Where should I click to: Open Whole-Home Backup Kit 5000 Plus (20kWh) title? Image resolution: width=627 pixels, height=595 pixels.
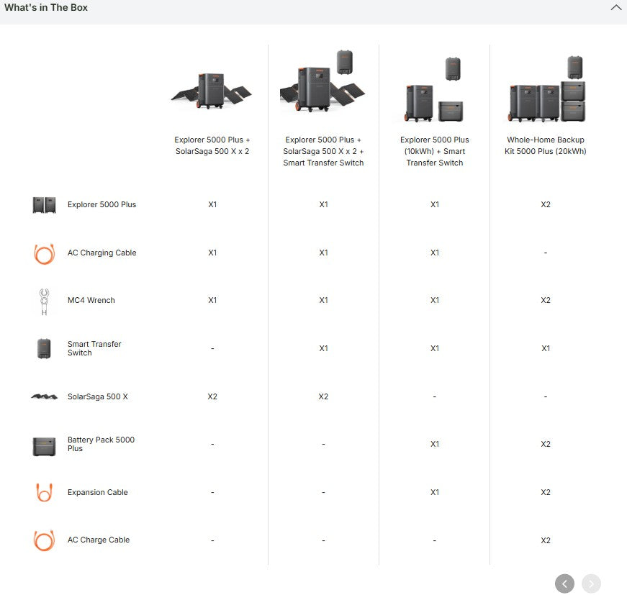(546, 145)
